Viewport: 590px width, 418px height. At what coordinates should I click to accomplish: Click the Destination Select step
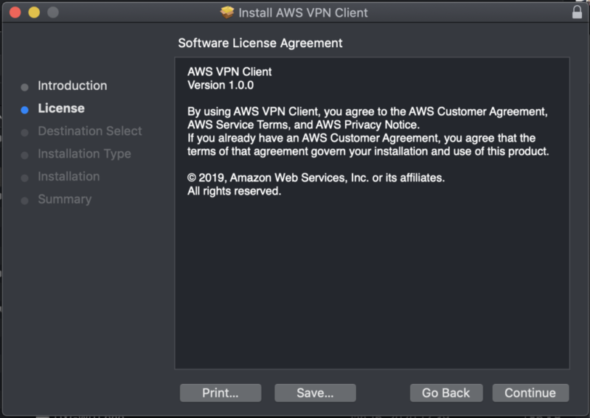pyautogui.click(x=90, y=131)
